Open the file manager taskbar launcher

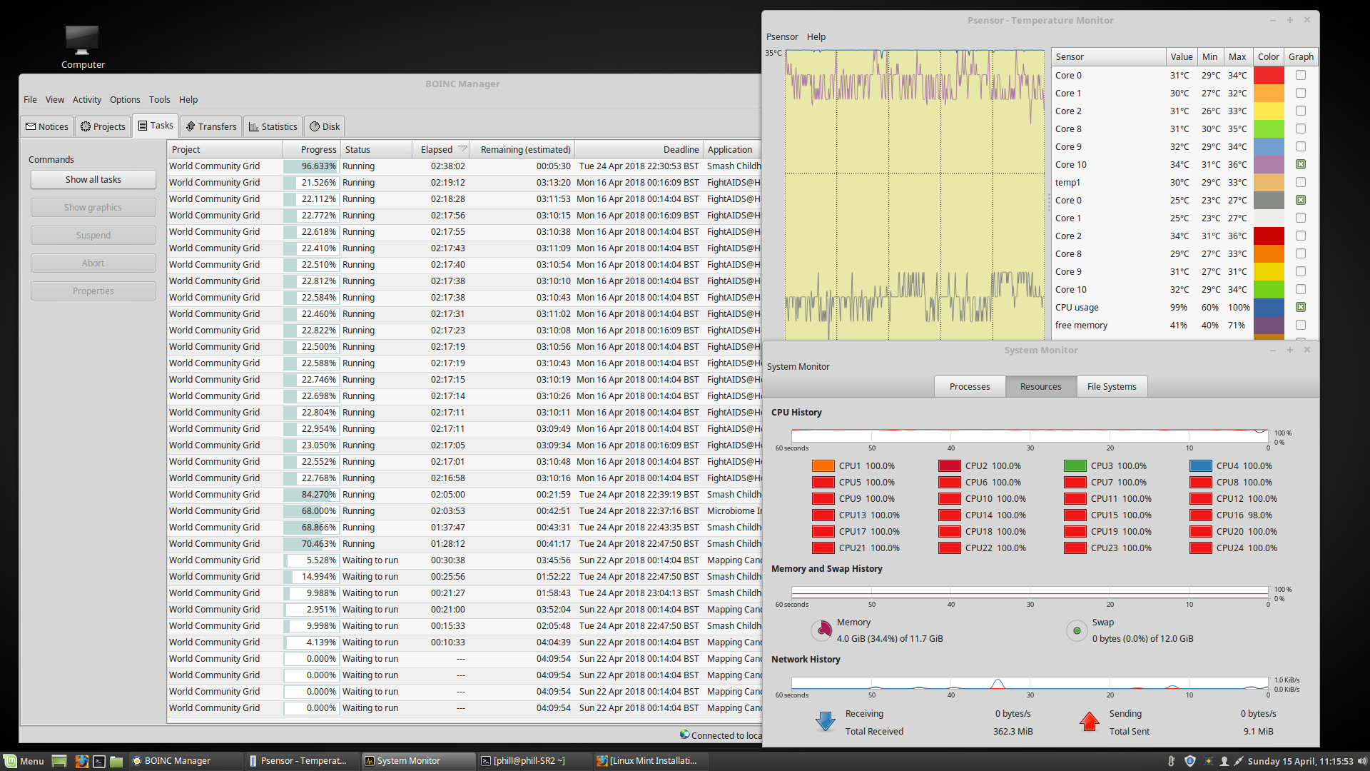coord(116,761)
